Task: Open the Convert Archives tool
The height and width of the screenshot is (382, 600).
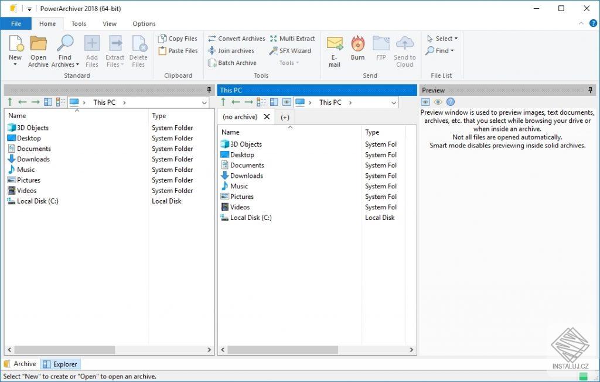Action: coord(237,38)
